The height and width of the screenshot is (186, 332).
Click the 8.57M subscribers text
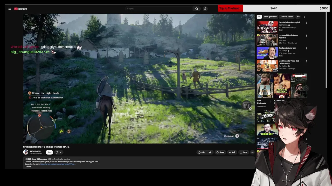click(36, 154)
